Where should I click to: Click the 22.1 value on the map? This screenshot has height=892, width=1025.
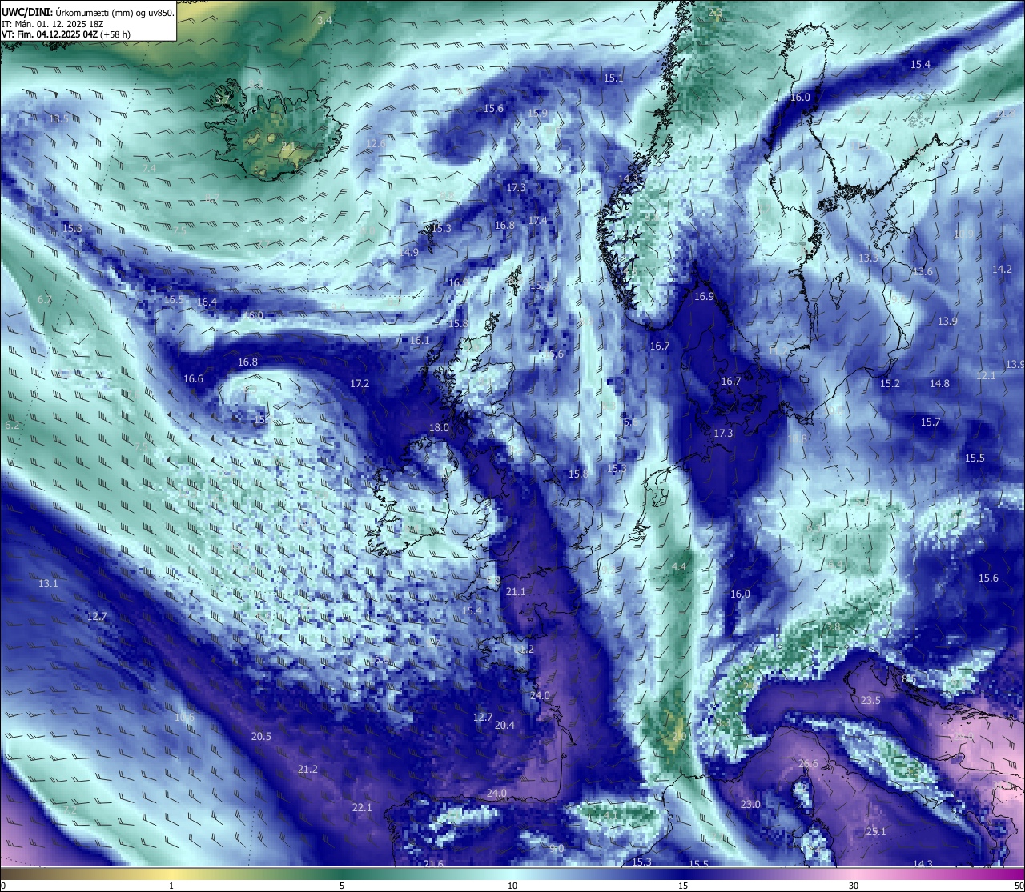coord(362,808)
